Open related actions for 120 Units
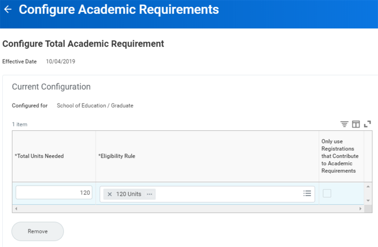This screenshot has height=247, width=378. coord(149,194)
